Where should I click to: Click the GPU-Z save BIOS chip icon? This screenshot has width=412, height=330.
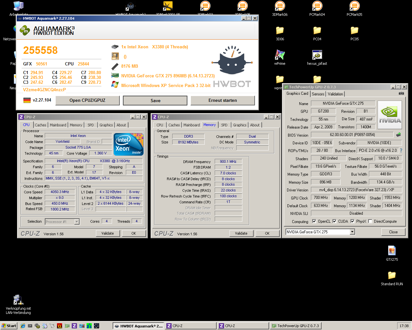point(398,135)
